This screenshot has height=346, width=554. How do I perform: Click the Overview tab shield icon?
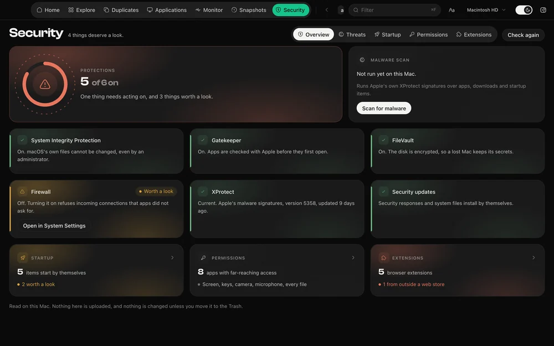pos(300,34)
